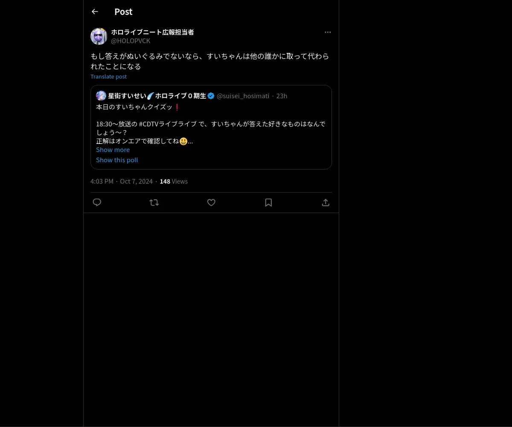
Task: Click the reply speech bubble icon
Action: pos(97,202)
